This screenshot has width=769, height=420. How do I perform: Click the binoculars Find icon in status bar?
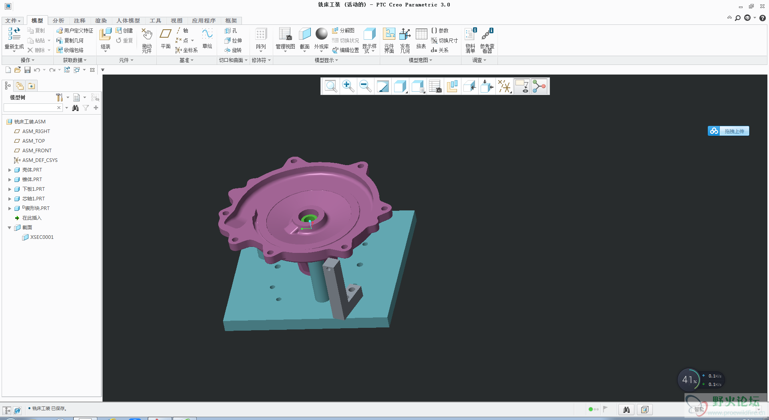pos(626,410)
